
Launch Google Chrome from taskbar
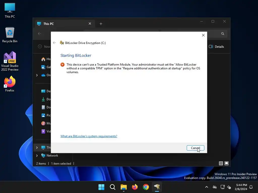click(146, 187)
